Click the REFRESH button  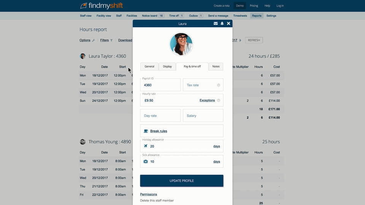click(254, 40)
